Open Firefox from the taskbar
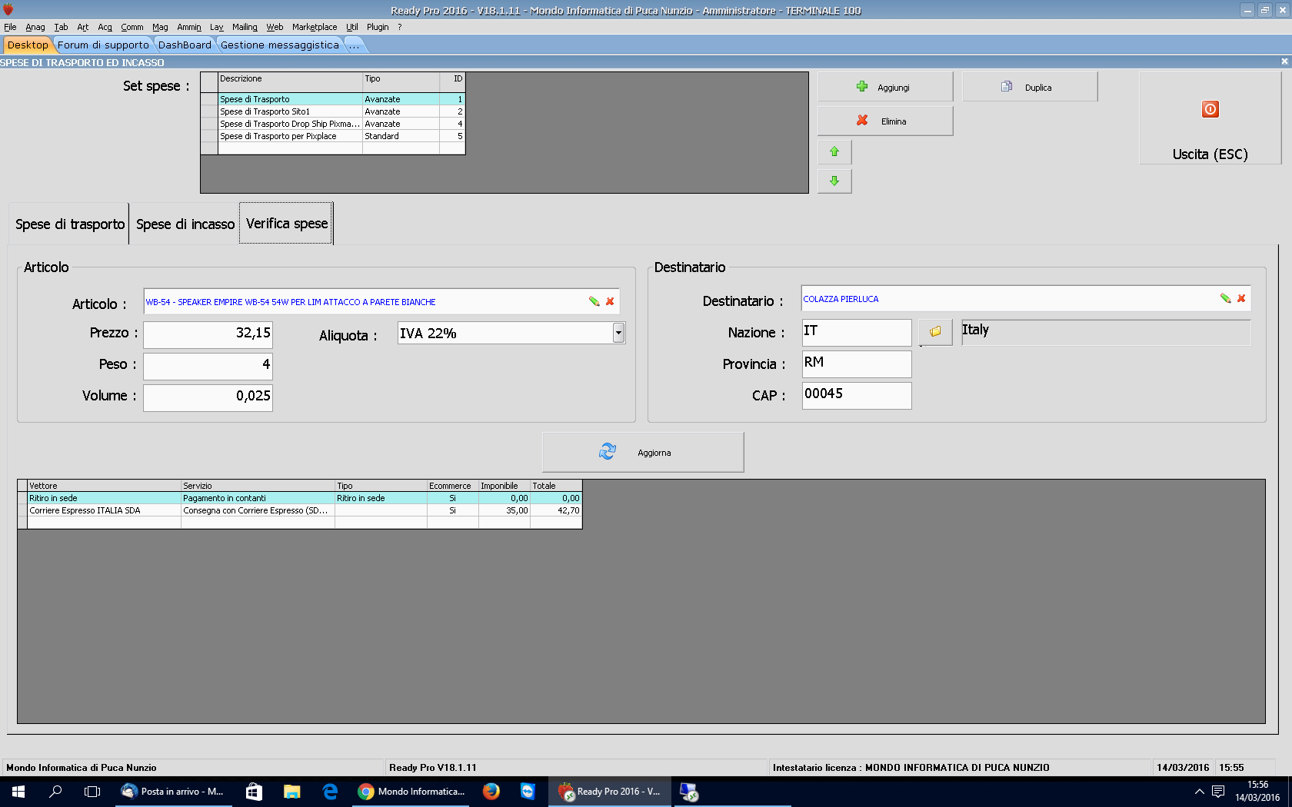1292x807 pixels. [x=491, y=791]
